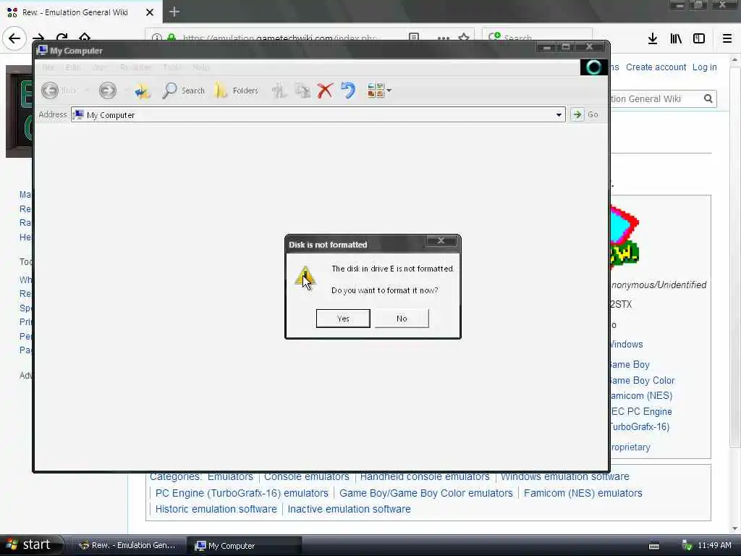Image resolution: width=741 pixels, height=556 pixels.
Task: Click the yellow warning icon in dialog
Action: (x=305, y=277)
